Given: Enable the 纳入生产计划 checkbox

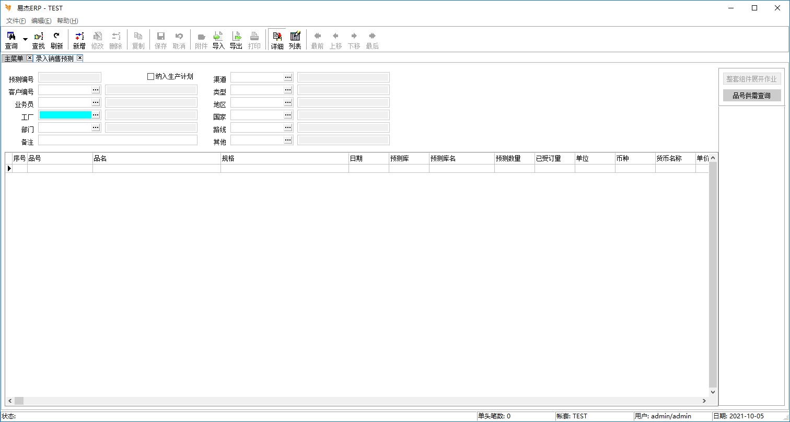Looking at the screenshot, I should (151, 77).
